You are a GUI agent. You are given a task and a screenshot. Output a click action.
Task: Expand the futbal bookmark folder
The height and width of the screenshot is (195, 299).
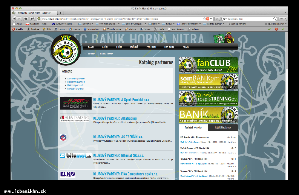point(169,24)
